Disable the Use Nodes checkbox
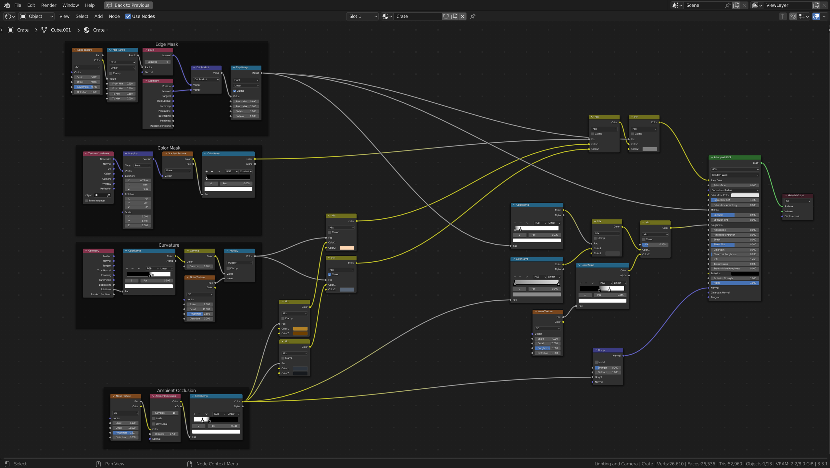Screen dimensions: 830x468 (x=129, y=16)
